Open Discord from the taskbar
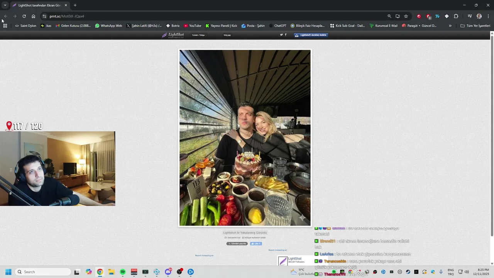Image resolution: width=494 pixels, height=278 pixels. (x=168, y=272)
